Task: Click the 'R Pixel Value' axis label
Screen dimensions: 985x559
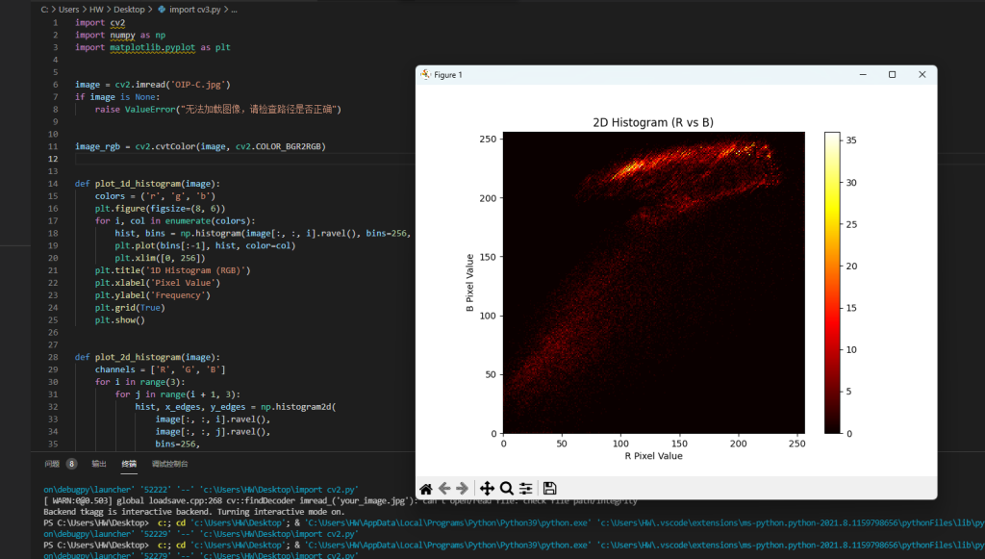Action: pyautogui.click(x=653, y=456)
